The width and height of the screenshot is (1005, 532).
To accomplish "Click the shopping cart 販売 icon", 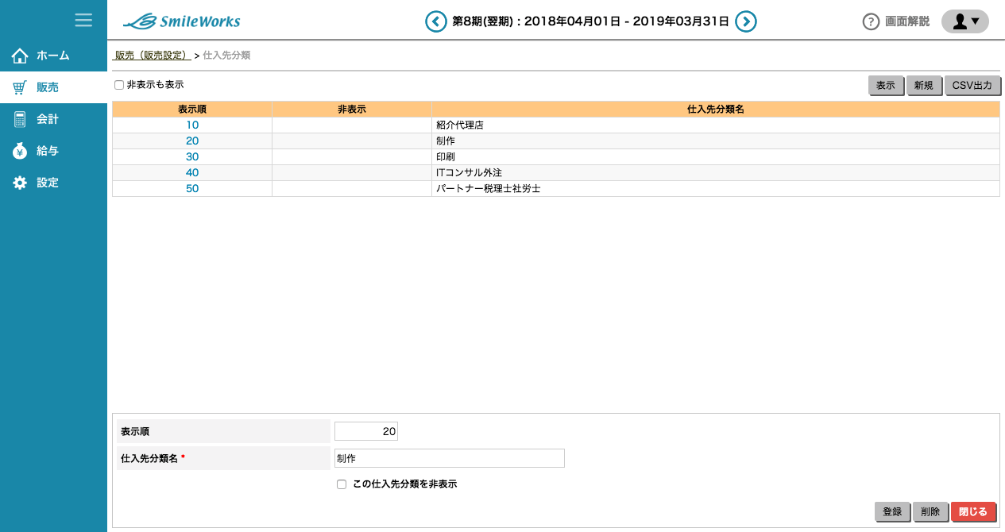I will [x=20, y=87].
